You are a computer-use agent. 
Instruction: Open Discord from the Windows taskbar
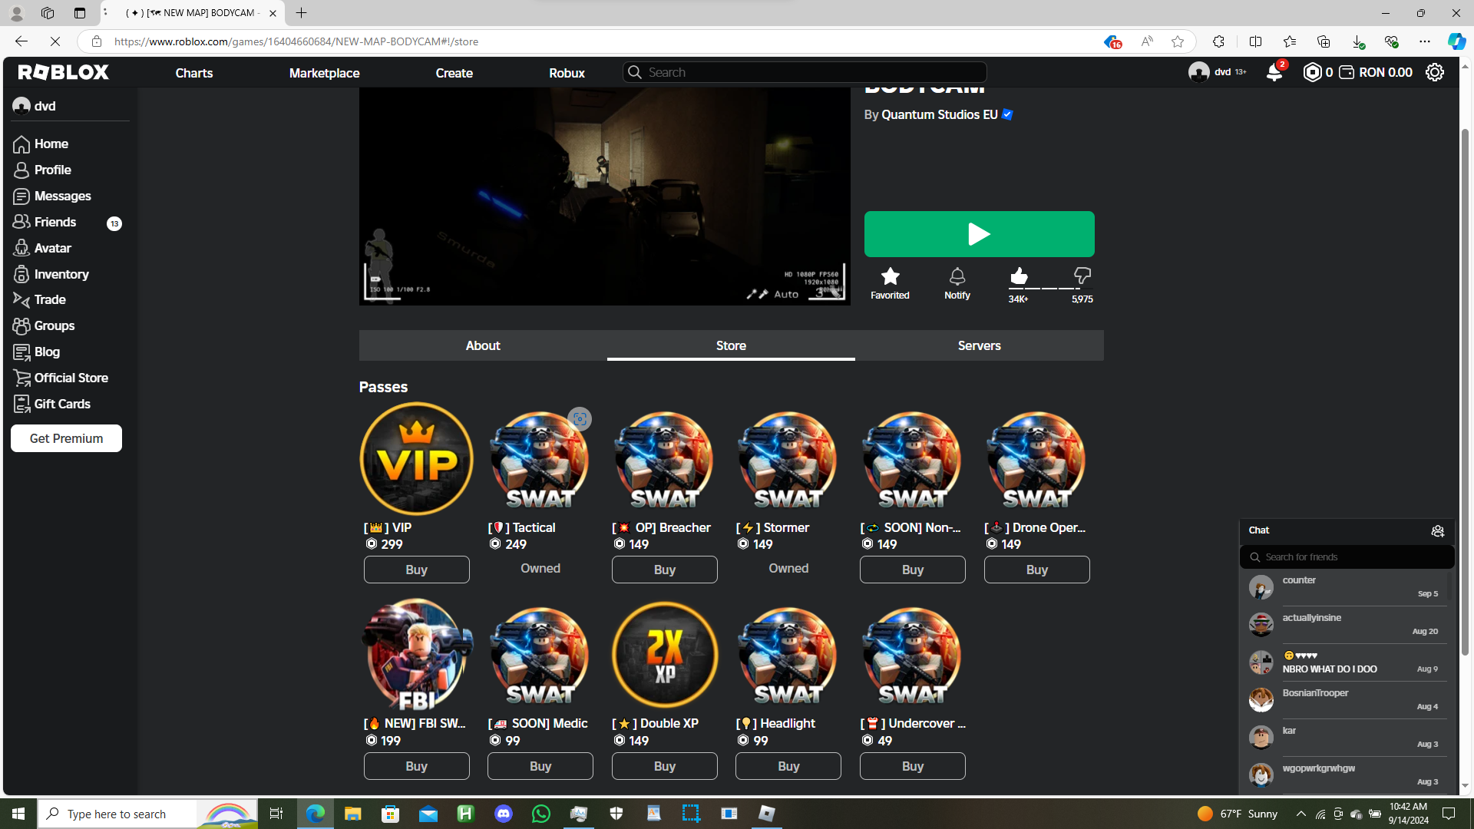pos(504,814)
